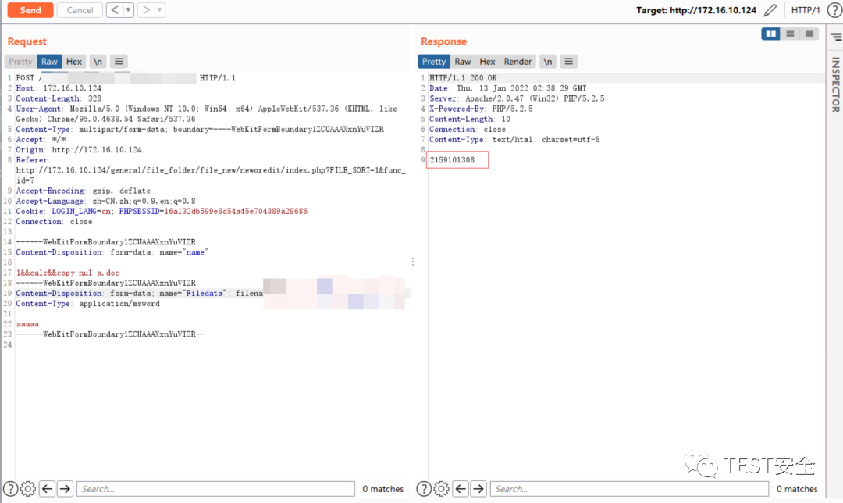Toggle \n non-printable characters in Request
843x503 pixels.
[98, 62]
